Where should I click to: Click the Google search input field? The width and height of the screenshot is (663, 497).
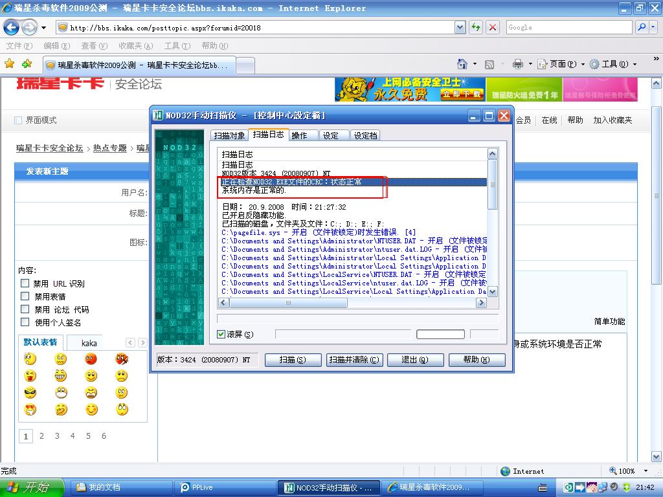pyautogui.click(x=569, y=27)
